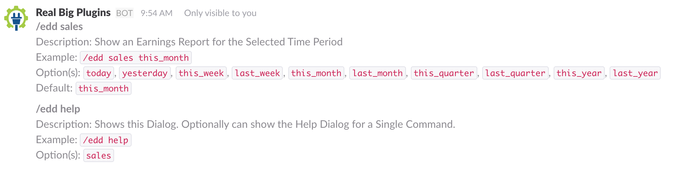Select the "/edd sales this_month" example code
This screenshot has height=169, width=674.
tap(136, 58)
